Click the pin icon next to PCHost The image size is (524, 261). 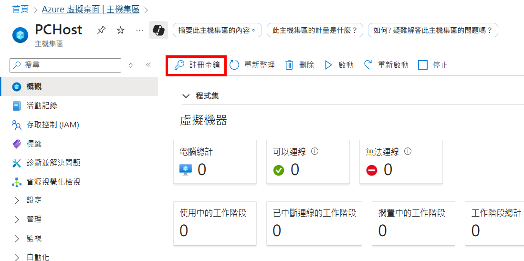point(101,31)
